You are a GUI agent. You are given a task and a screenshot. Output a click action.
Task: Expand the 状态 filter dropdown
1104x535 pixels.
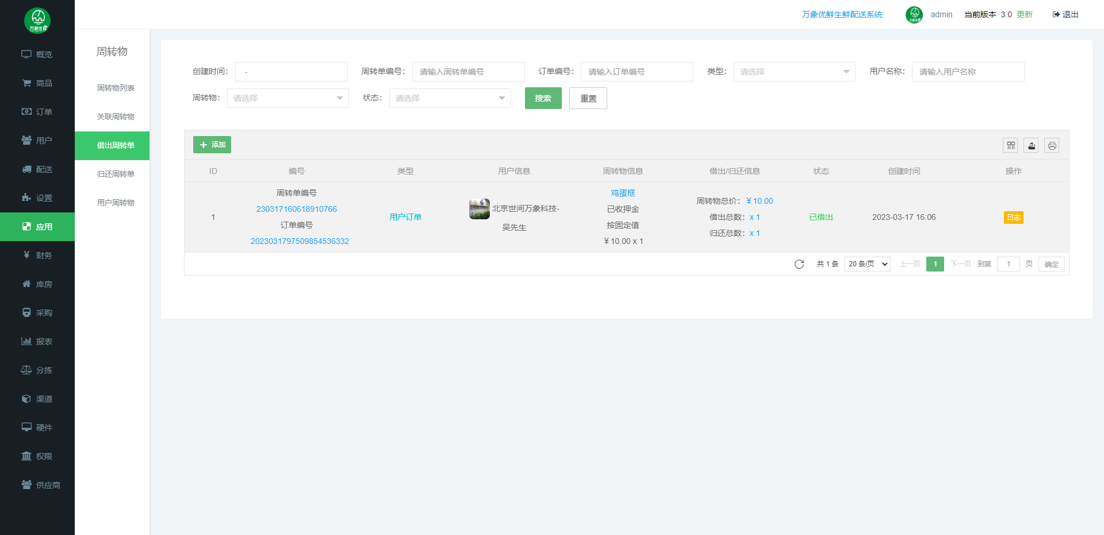[450, 98]
